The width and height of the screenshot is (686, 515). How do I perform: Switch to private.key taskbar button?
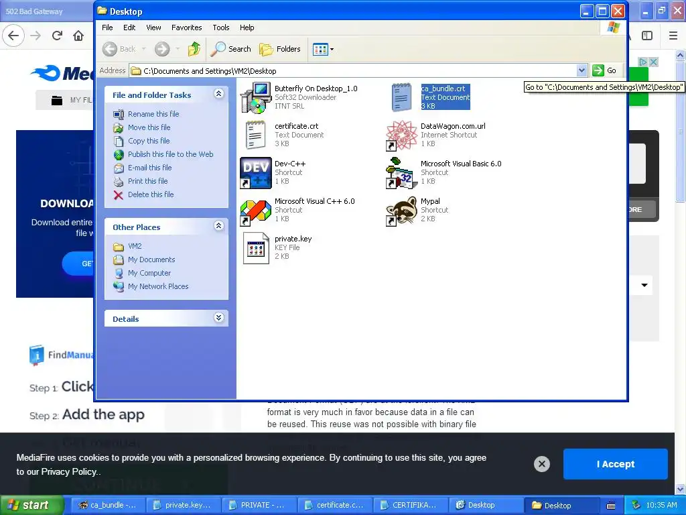[x=184, y=505]
